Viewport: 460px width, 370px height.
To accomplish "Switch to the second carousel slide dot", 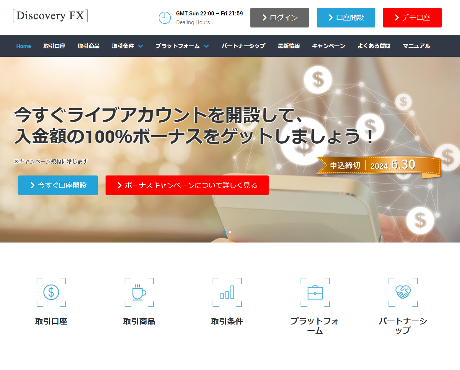I will coord(230,232).
